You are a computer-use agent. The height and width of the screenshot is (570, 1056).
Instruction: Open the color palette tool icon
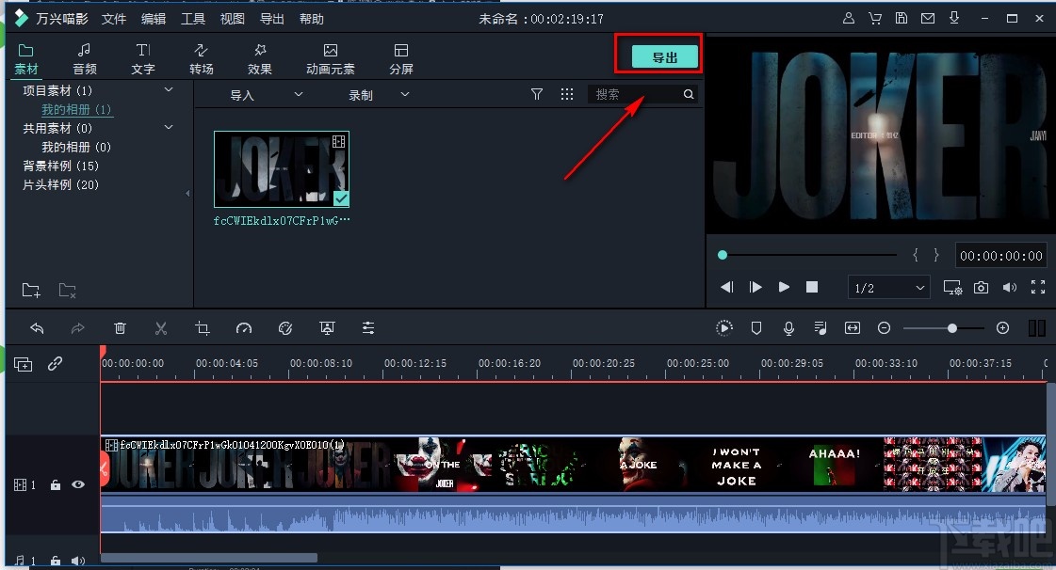click(285, 328)
